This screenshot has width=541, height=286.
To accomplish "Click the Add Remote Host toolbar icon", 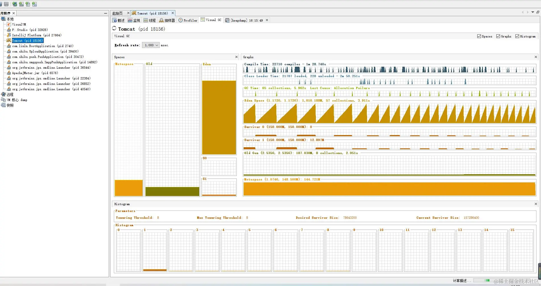I will click(x=15, y=4).
